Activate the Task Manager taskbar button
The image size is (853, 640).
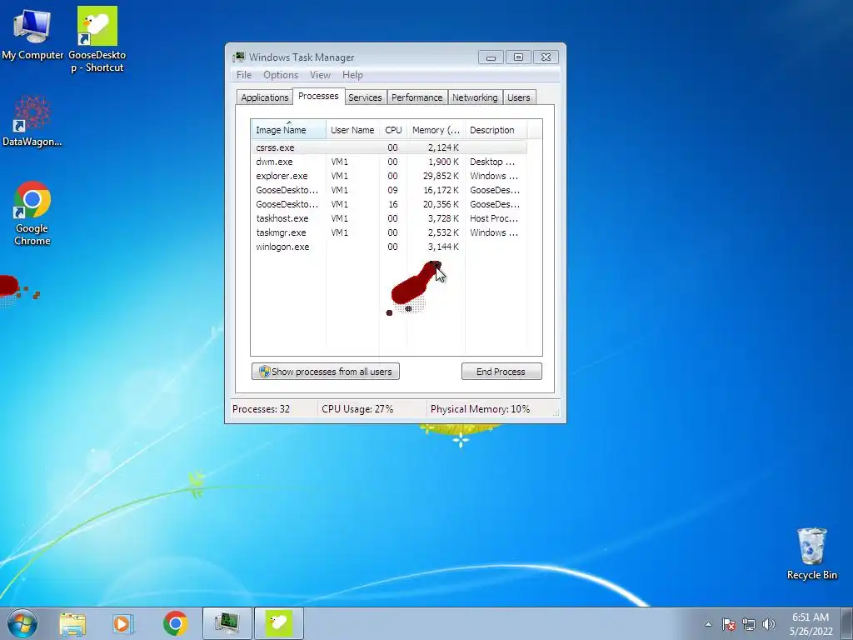click(227, 623)
